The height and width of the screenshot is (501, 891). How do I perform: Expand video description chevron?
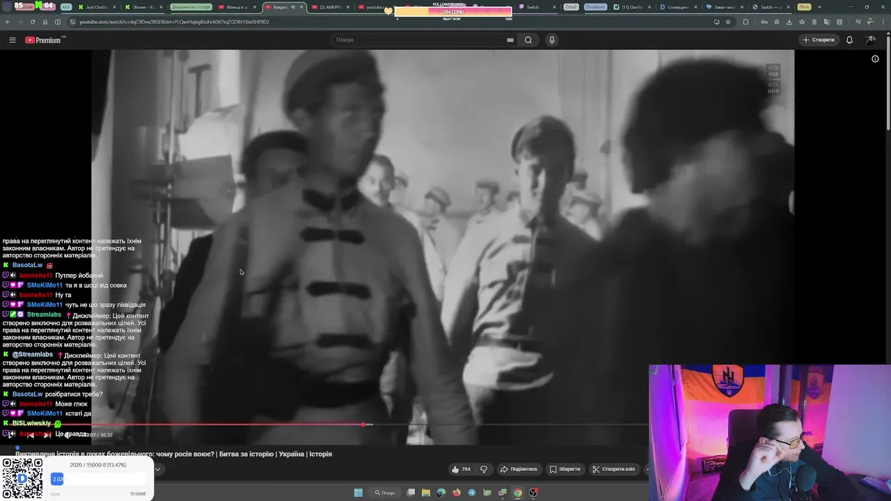(x=157, y=470)
